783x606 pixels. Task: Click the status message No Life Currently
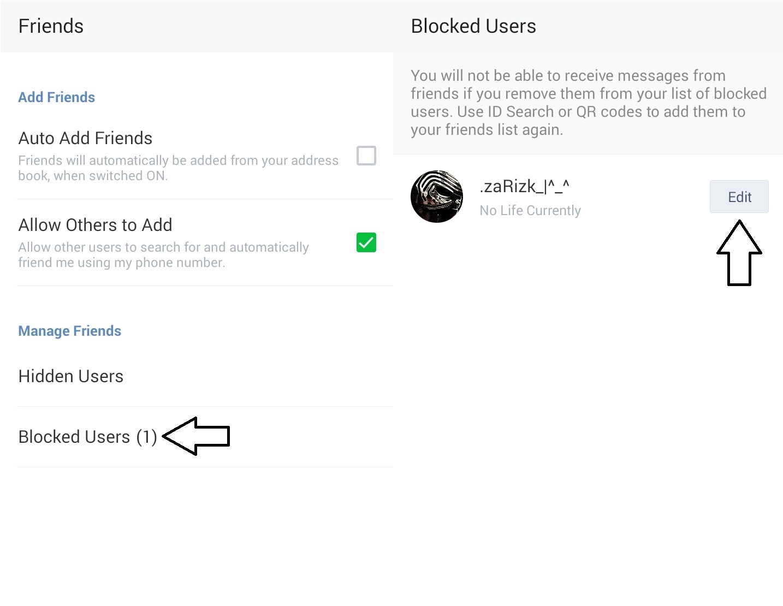[x=530, y=210]
